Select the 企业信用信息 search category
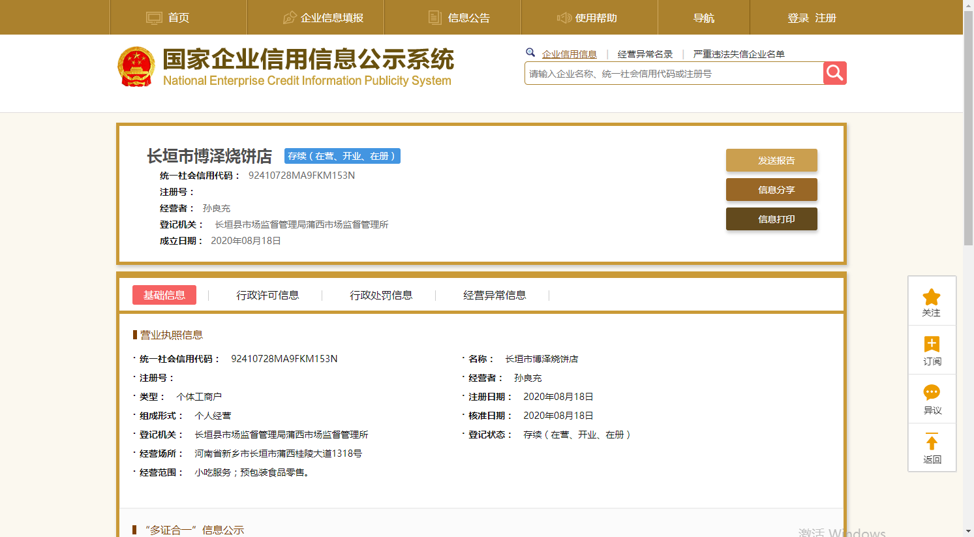 (570, 54)
